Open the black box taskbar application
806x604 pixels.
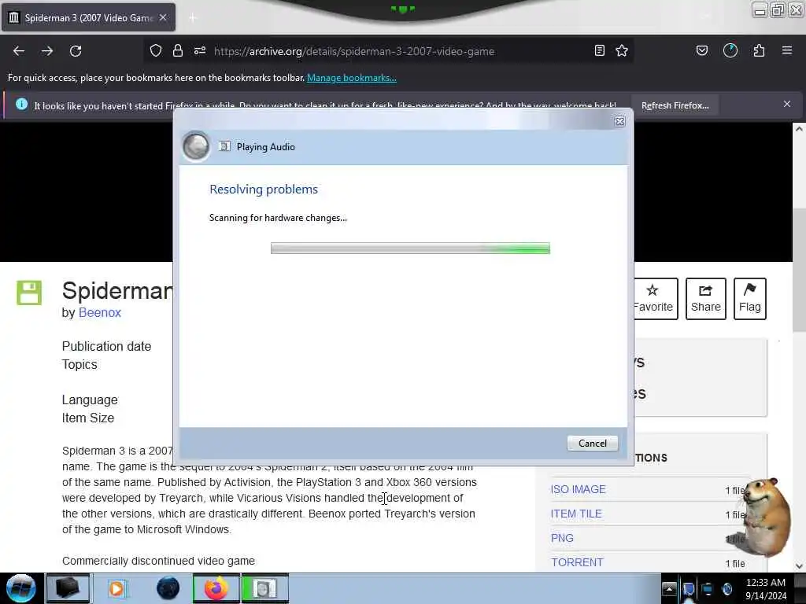(68, 588)
